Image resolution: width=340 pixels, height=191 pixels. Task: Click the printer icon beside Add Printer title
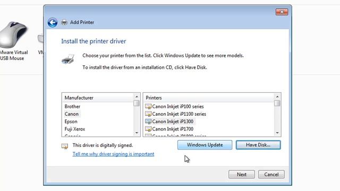click(x=64, y=22)
